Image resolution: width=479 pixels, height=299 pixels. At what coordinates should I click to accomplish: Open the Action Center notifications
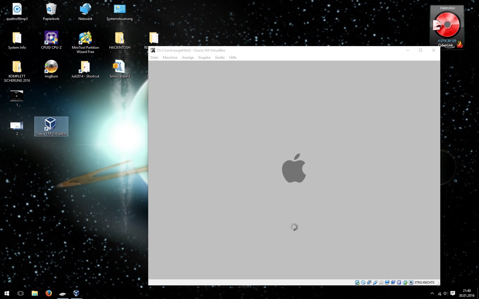coord(453,293)
